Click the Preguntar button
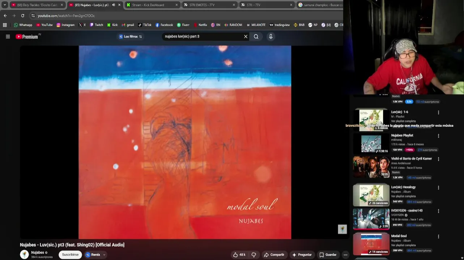 click(302, 255)
